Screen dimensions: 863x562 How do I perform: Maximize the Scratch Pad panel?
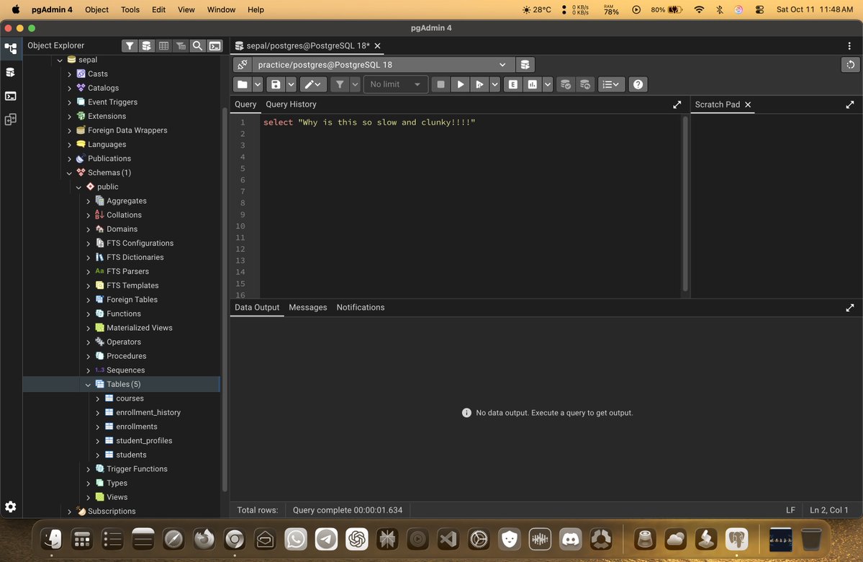pyautogui.click(x=850, y=104)
